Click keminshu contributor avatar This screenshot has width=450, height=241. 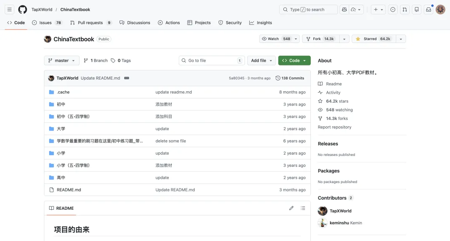tap(322, 223)
